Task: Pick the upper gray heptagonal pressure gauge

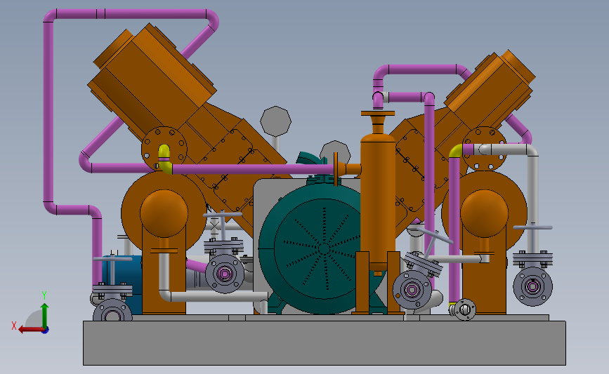Action: [x=276, y=121]
